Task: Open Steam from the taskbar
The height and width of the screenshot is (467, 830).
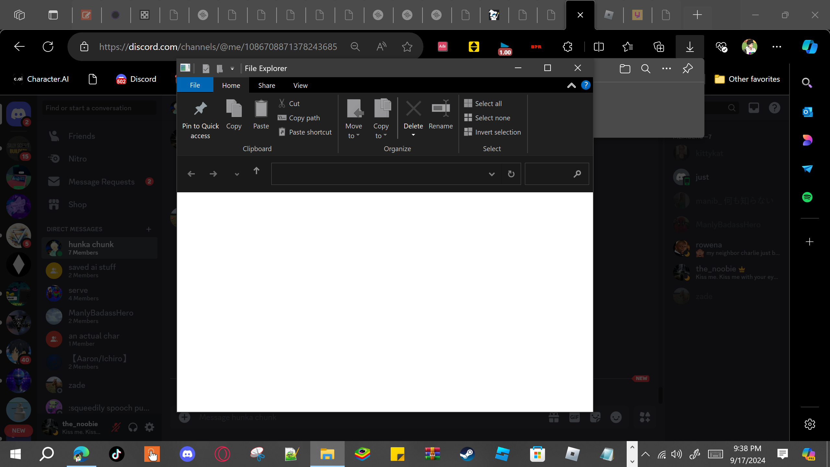Action: tap(467, 454)
